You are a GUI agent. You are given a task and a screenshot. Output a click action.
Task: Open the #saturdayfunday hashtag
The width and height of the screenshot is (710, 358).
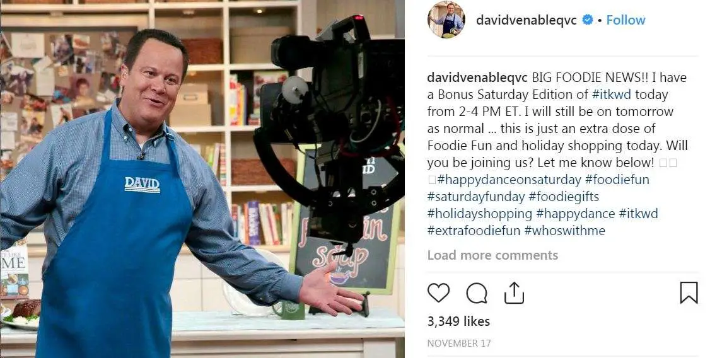click(476, 197)
